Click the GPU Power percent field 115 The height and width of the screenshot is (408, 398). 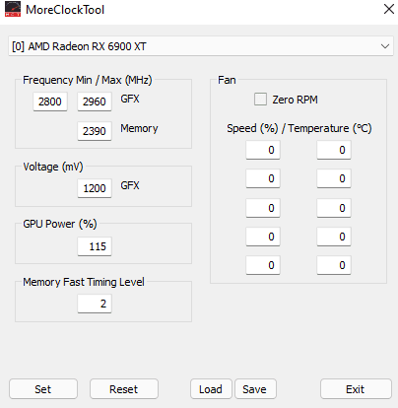(95, 246)
